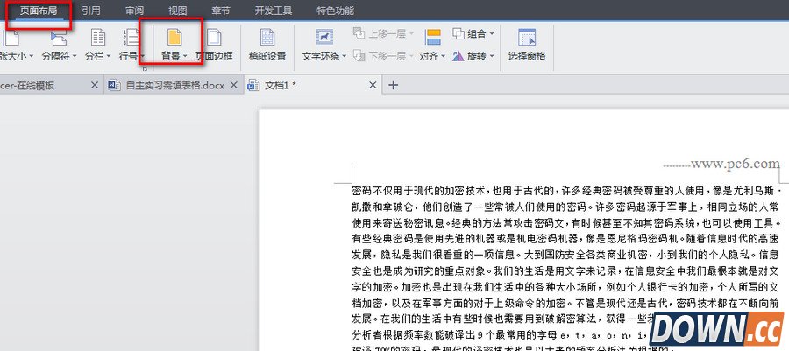Click the 上移一层 bring forward button
789x351 pixels.
point(383,33)
